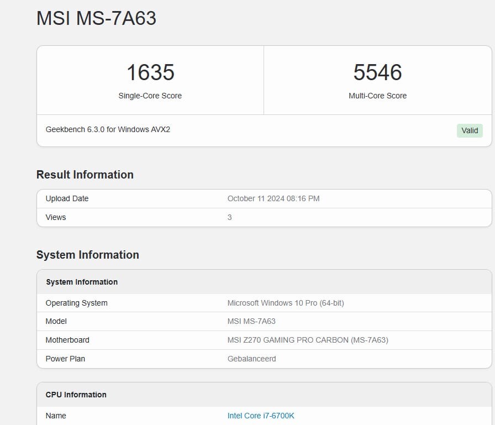The width and height of the screenshot is (495, 425).
Task: Select Microsoft Windows 10 Pro (64-bit) value
Action: click(286, 303)
